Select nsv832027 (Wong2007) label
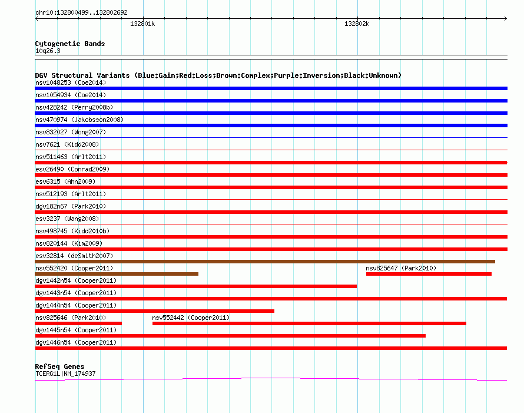Screen dimensions: 524x413 (x=71, y=132)
